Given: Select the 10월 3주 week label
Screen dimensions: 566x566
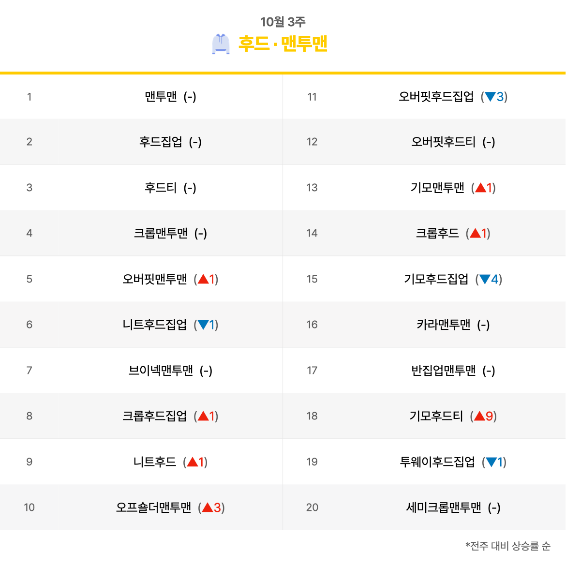Looking at the screenshot, I should [283, 22].
